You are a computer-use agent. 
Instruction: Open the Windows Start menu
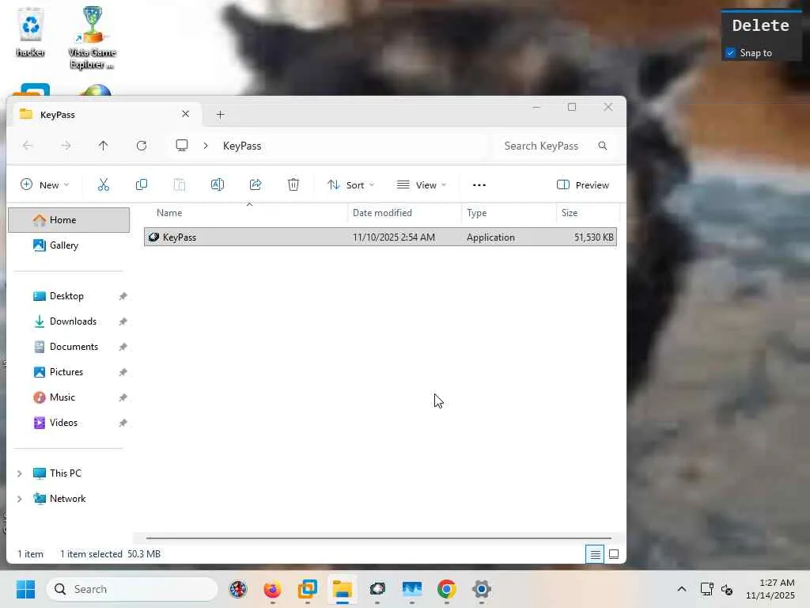[25, 589]
